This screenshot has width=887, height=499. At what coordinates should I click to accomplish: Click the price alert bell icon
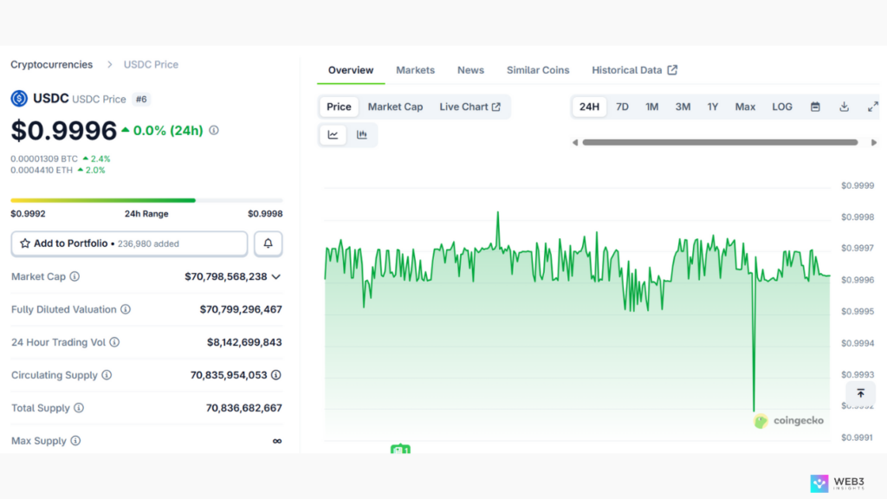[x=268, y=244]
